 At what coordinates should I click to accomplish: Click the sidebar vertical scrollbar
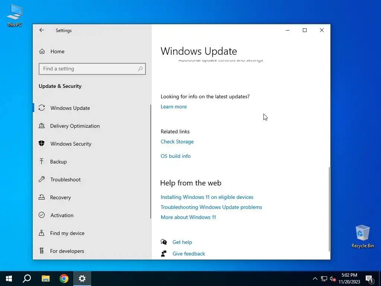(x=151, y=162)
